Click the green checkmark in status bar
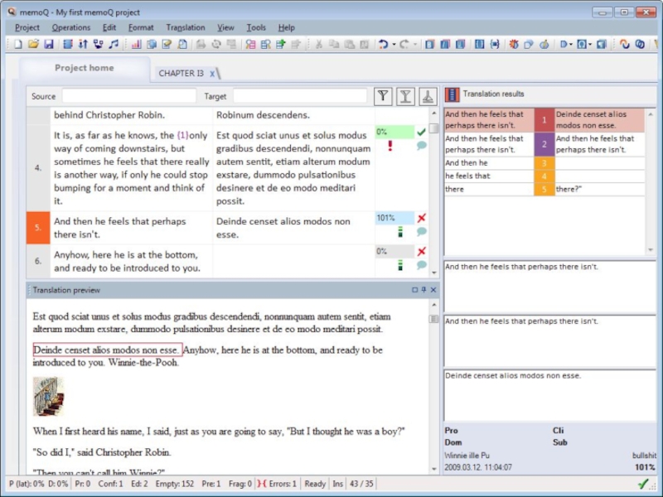 click(x=643, y=484)
